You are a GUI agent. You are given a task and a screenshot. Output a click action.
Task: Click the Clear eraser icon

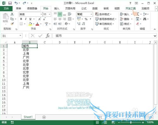click(138, 24)
